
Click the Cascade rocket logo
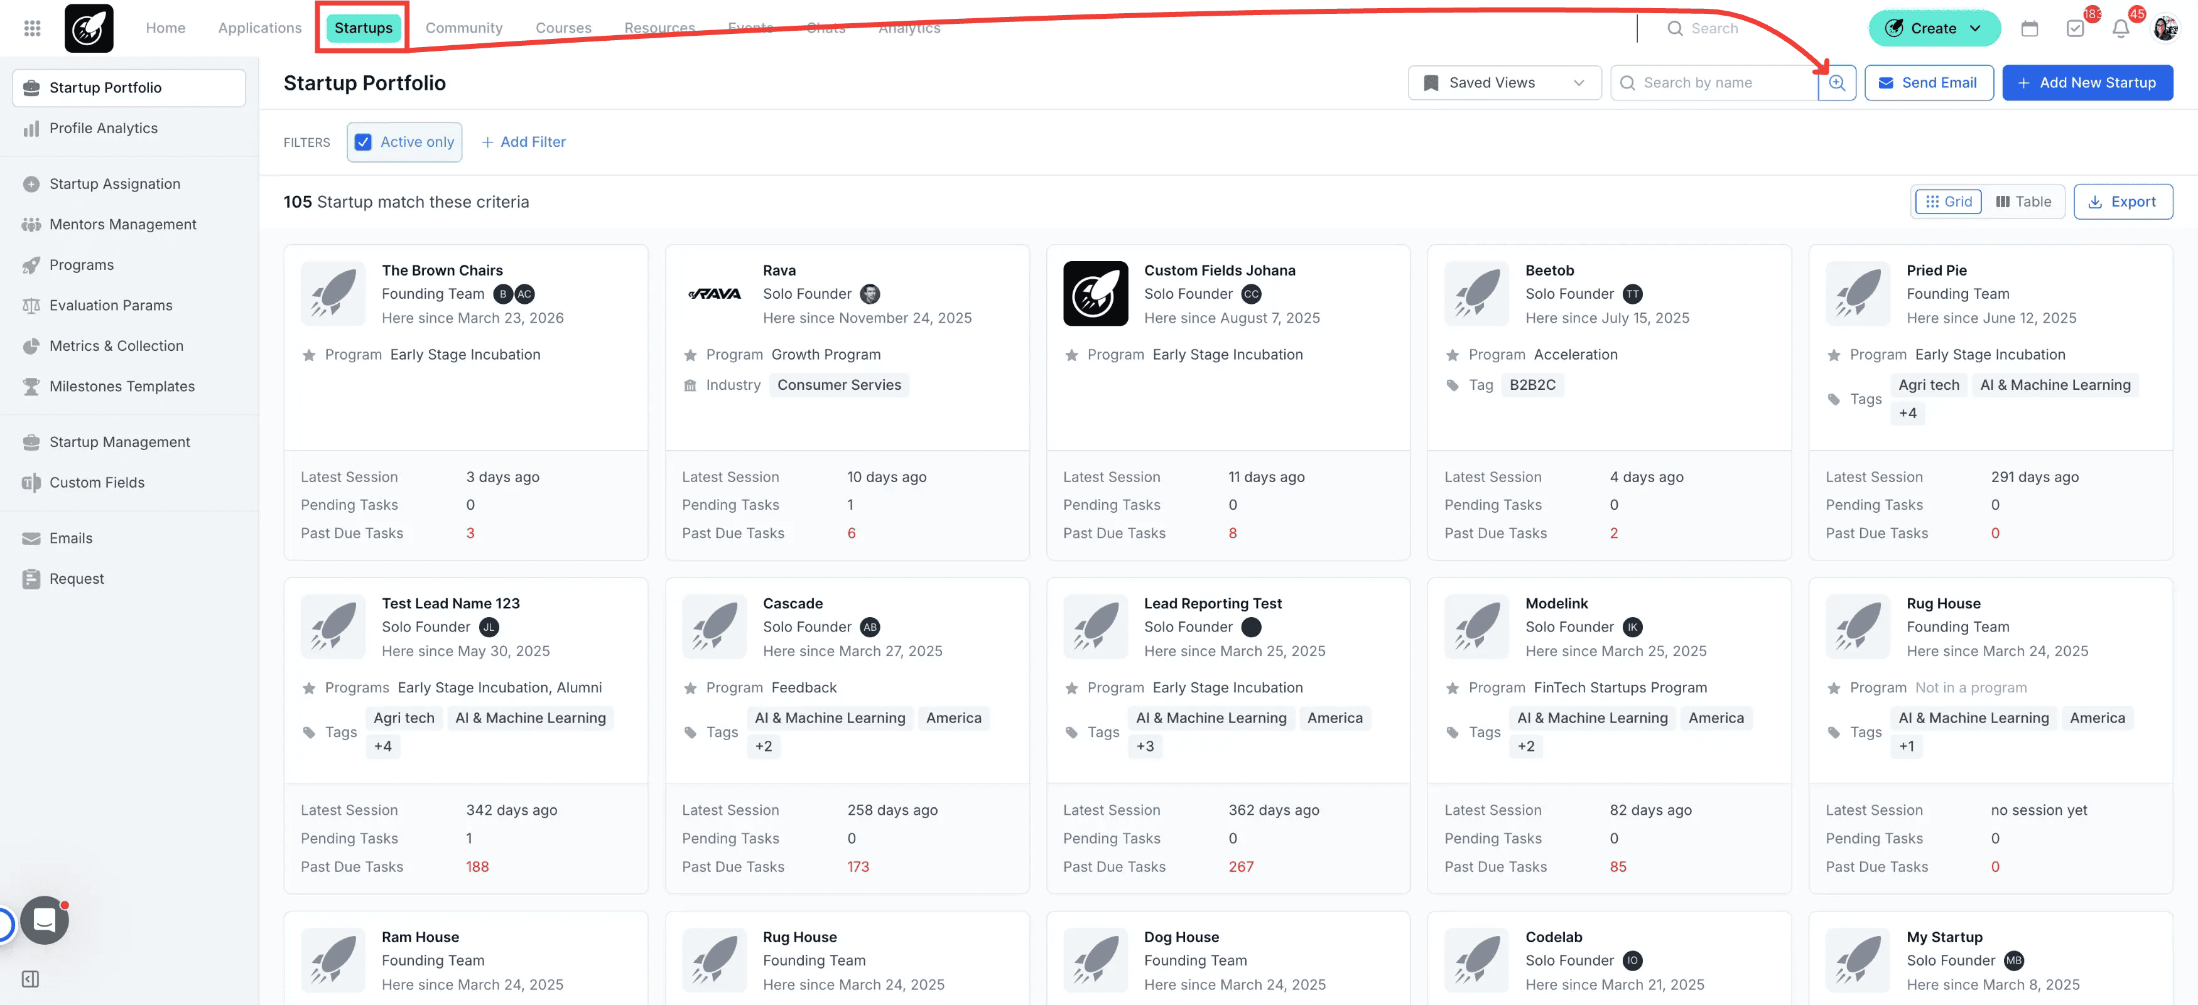pos(714,627)
